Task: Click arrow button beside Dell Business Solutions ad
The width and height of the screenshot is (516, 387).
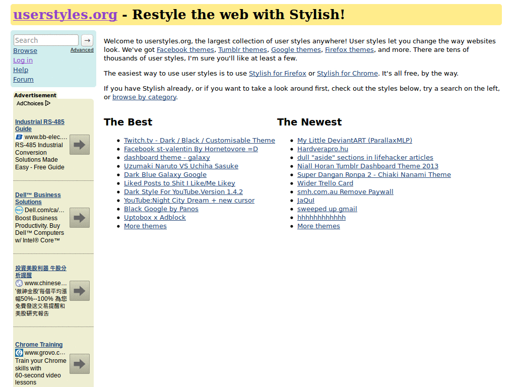Action: point(80,218)
